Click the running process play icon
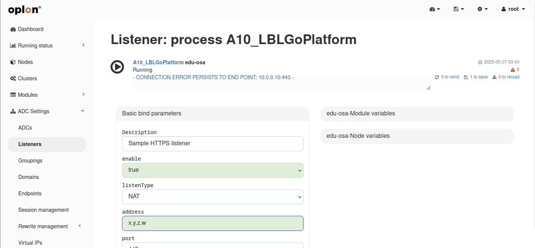Screen dimensions: 535x248 [117, 67]
